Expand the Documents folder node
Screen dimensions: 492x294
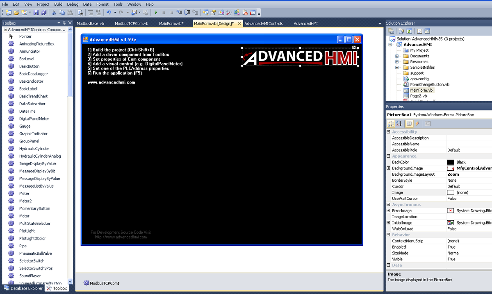pos(397,56)
